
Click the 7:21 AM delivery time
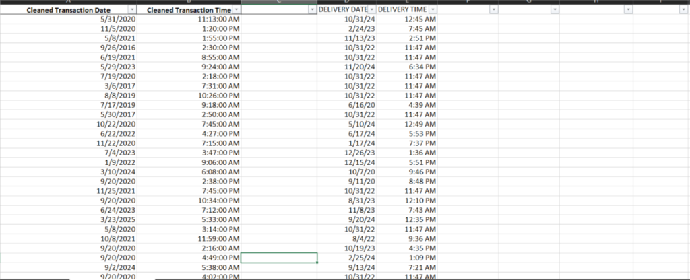(x=407, y=267)
